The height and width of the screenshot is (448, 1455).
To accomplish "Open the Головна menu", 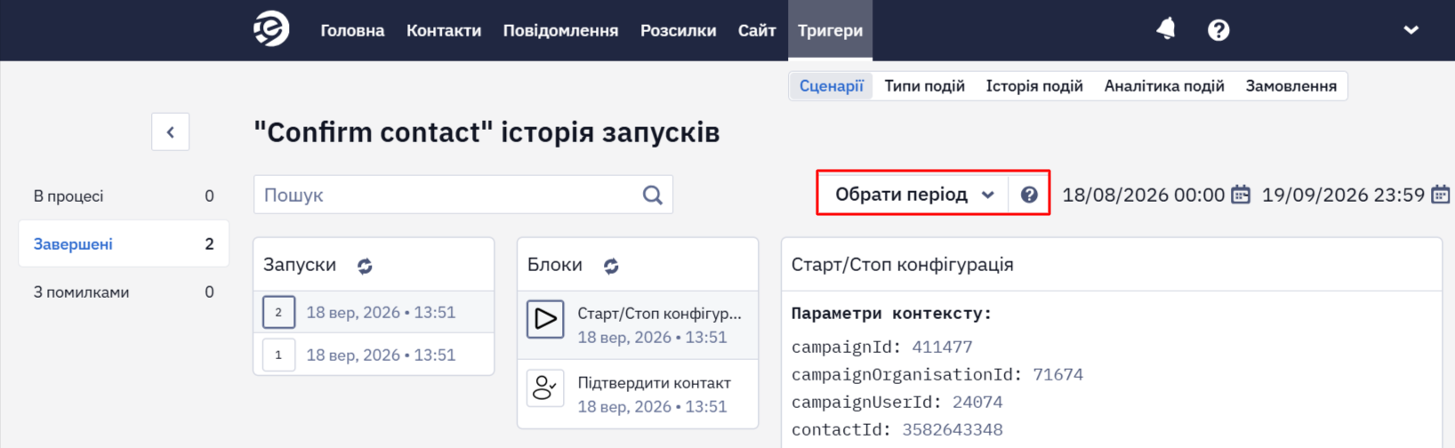I will (352, 30).
